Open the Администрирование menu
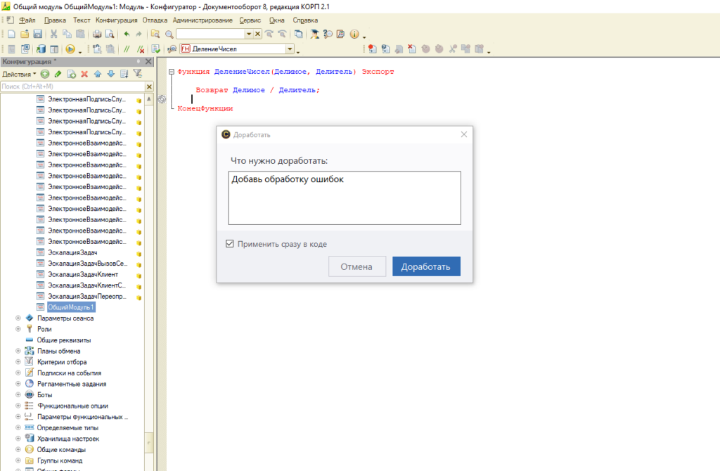Viewport: 720px width, 471px height. click(x=202, y=20)
